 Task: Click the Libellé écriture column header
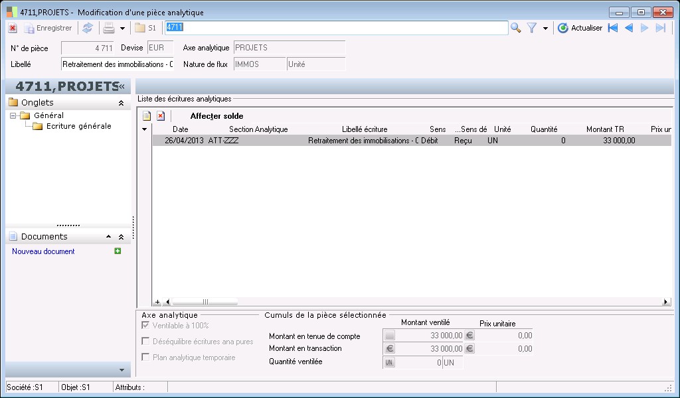pyautogui.click(x=365, y=129)
